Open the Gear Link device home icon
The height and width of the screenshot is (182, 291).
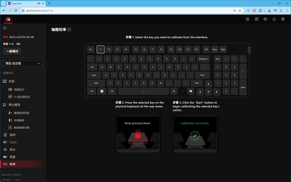(x=8, y=19)
